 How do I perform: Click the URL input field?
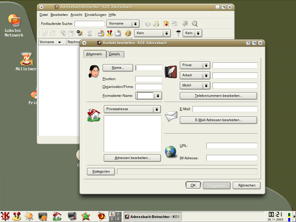pyautogui.click(x=232, y=146)
